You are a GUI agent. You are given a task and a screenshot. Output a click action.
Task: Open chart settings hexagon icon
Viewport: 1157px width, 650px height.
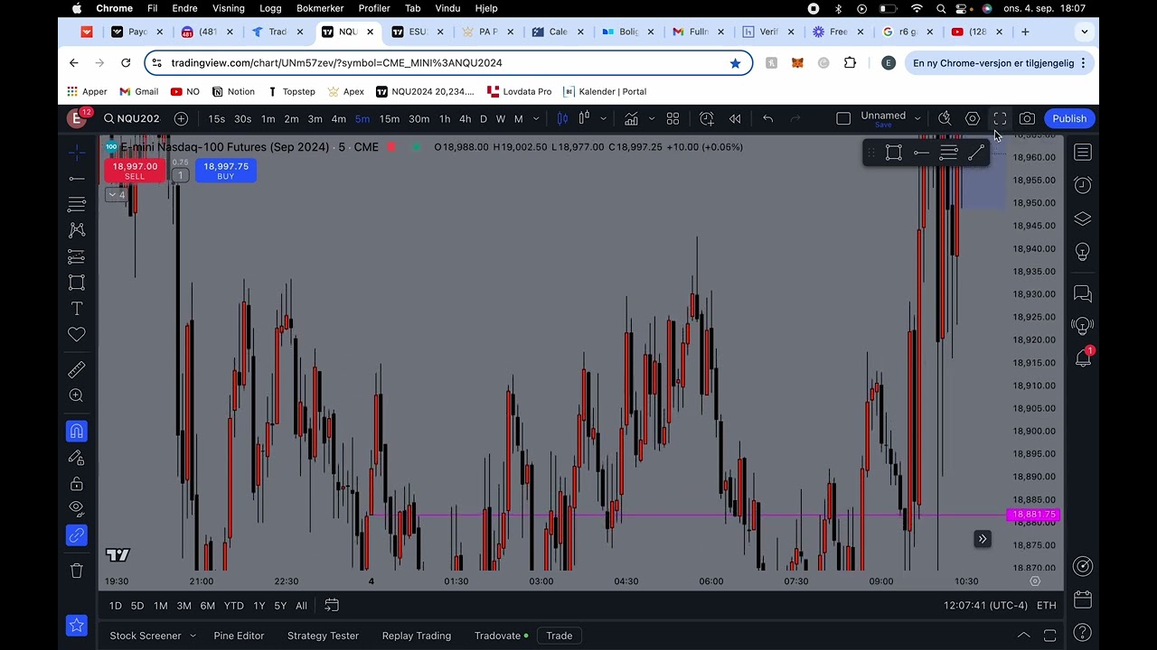click(x=973, y=118)
